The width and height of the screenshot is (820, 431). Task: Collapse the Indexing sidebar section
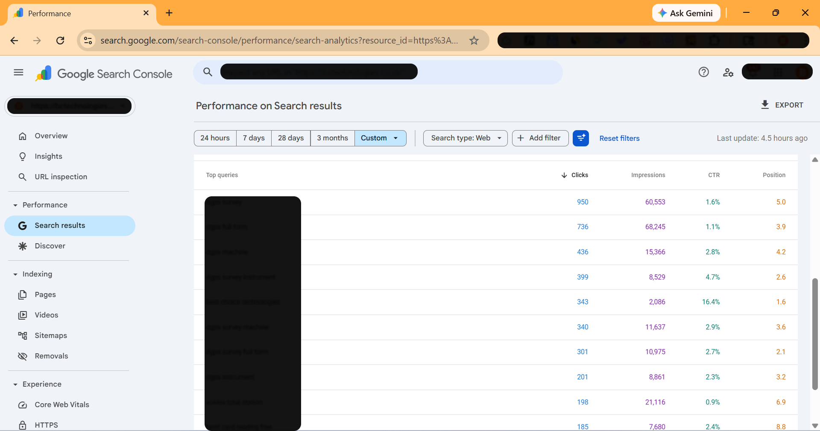click(15, 274)
